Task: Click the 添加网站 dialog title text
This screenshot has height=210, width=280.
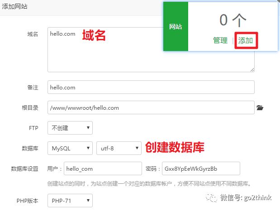Action: [14, 7]
